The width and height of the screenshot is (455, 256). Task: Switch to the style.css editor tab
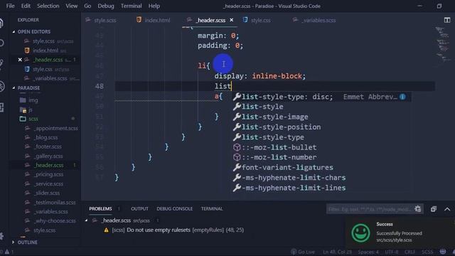point(260,21)
